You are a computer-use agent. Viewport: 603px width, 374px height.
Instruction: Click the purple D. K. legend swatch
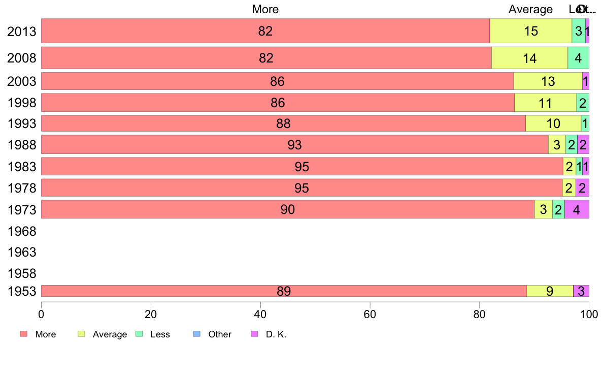(x=255, y=334)
